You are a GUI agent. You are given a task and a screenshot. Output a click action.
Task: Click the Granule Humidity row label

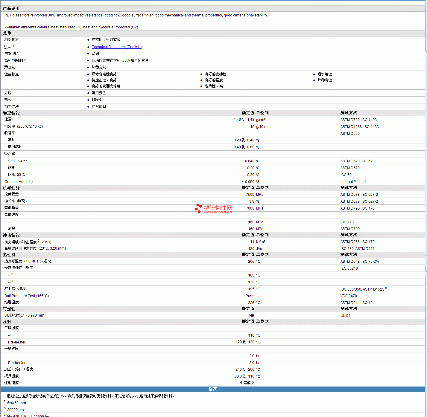click(19, 182)
